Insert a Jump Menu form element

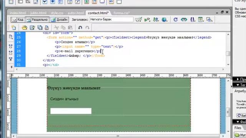[77, 2]
